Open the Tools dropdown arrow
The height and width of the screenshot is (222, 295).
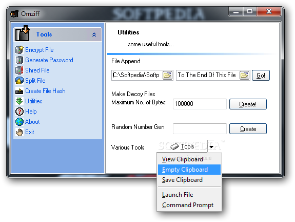[211, 146]
